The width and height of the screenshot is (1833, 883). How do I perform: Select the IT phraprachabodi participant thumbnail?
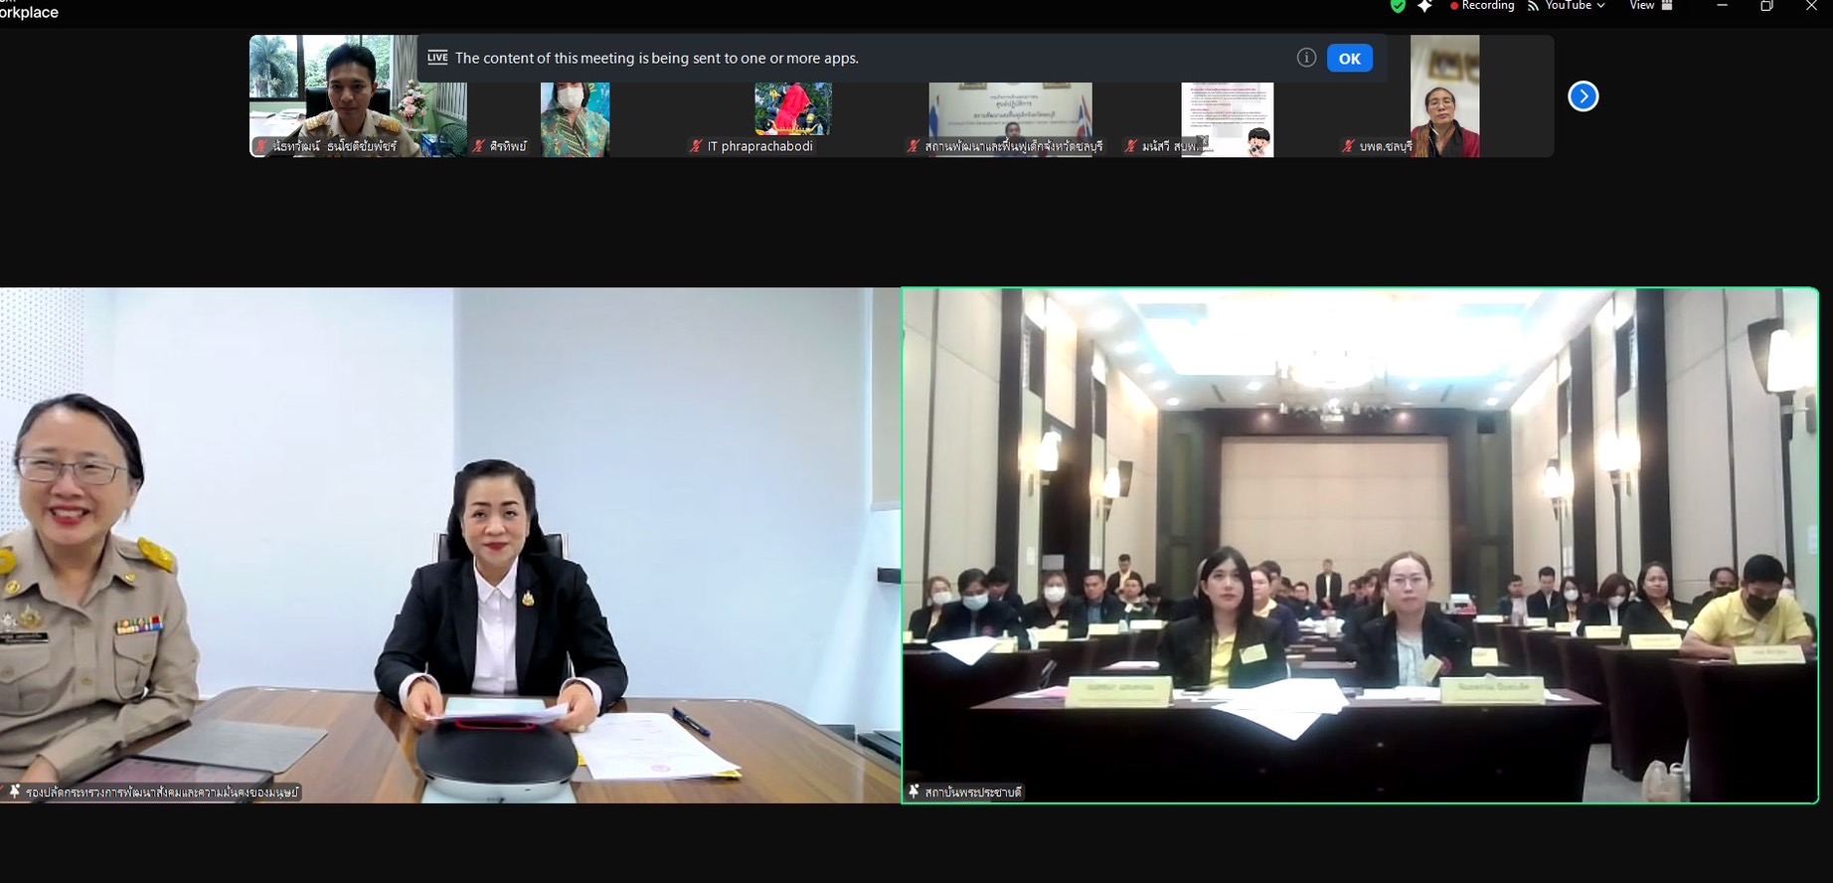click(x=792, y=111)
